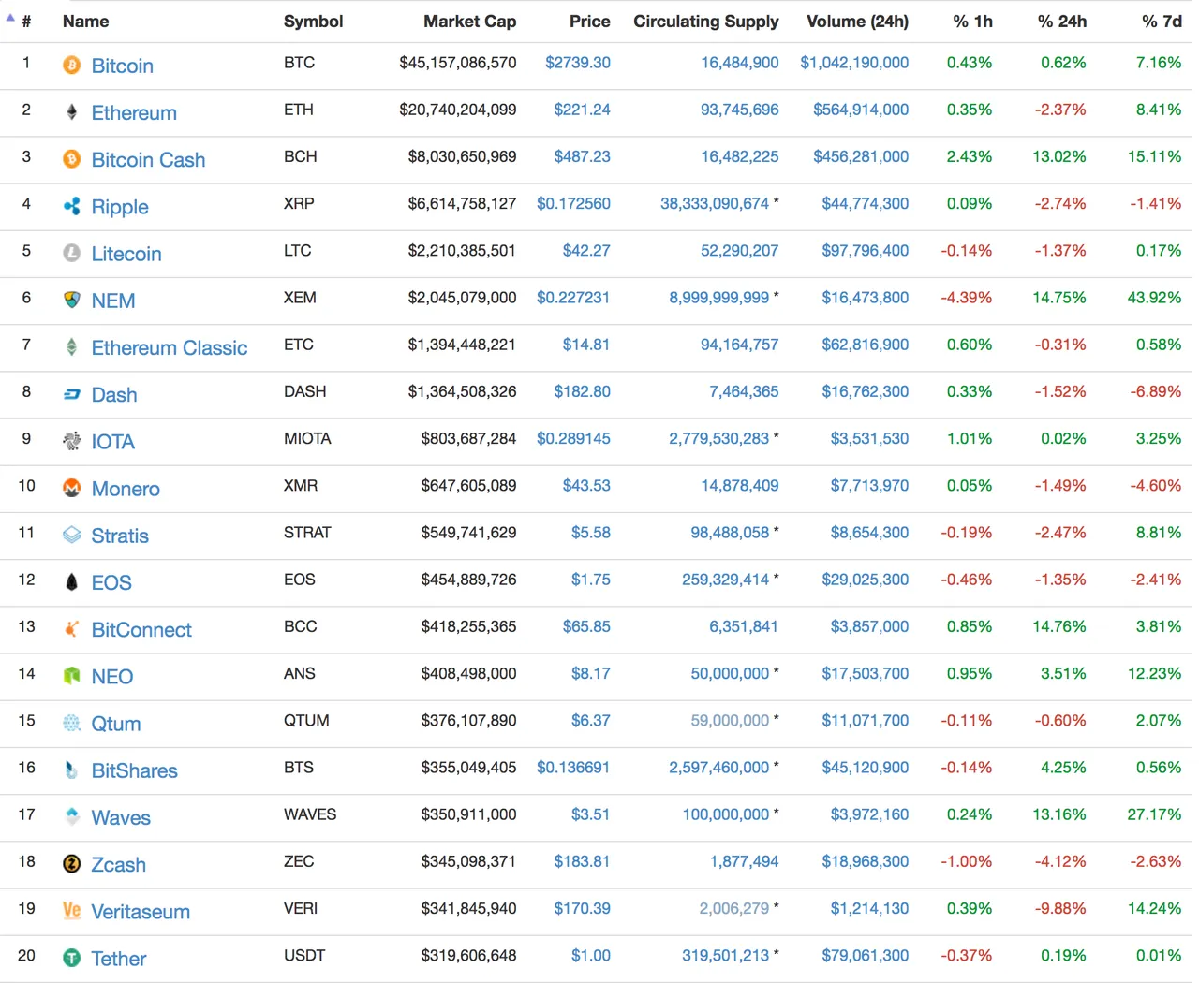This screenshot has width=1199, height=983.
Task: Click the EOS logo icon
Action: coord(71,582)
